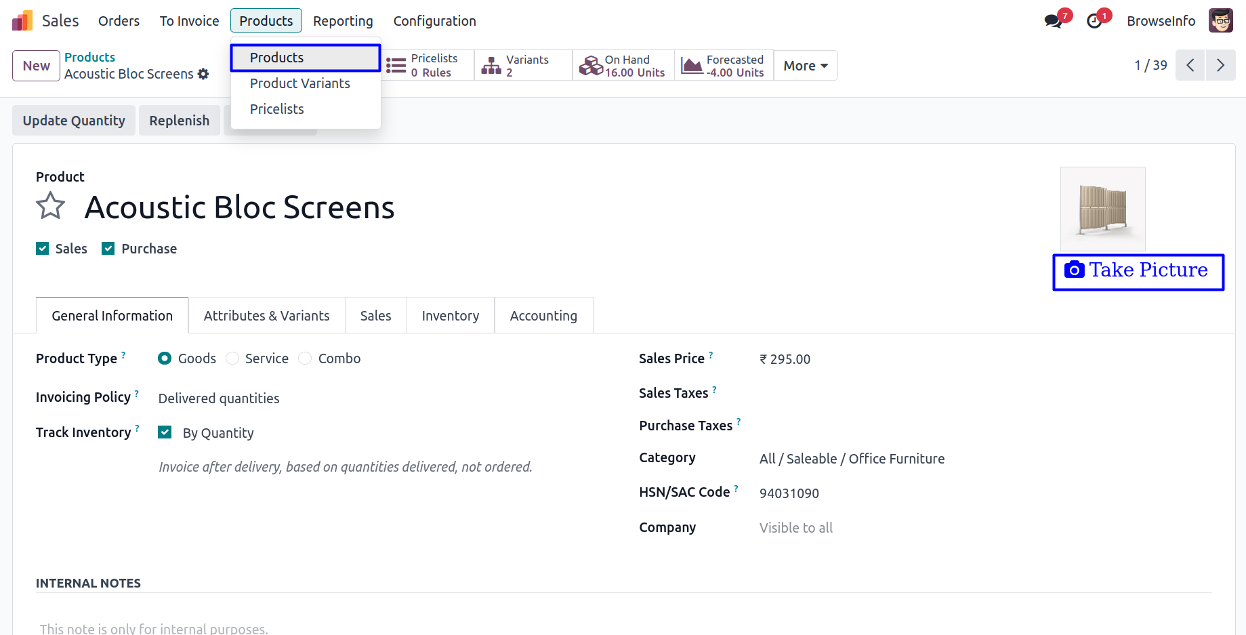This screenshot has height=635, width=1246.
Task: Click the Sales app logo icon
Action: click(22, 21)
